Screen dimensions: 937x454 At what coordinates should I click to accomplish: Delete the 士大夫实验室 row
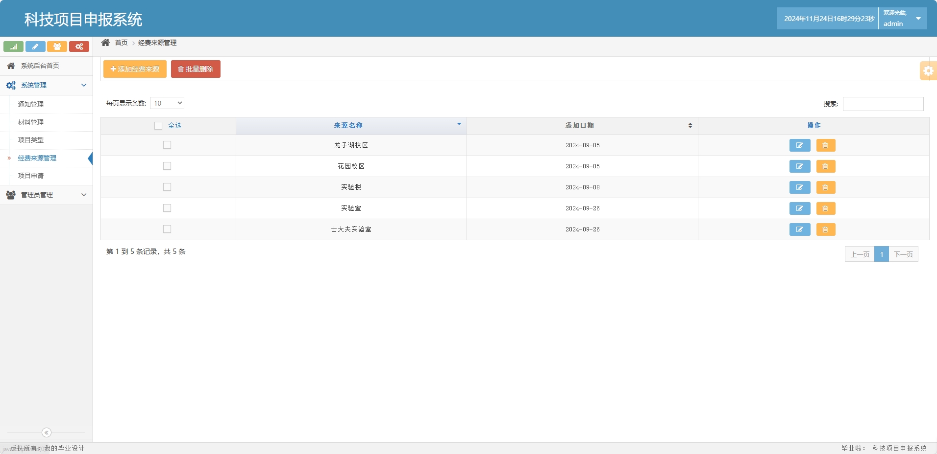coord(825,229)
